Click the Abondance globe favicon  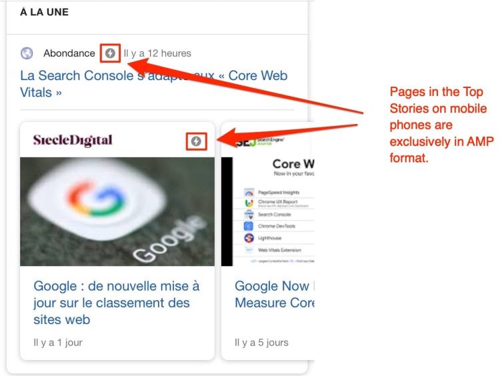[x=27, y=53]
